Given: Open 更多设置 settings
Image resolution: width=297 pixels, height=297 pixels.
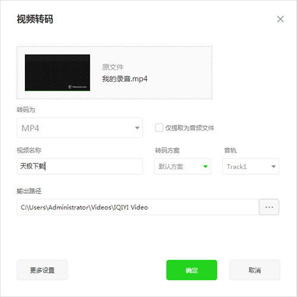Looking at the screenshot, I should tap(42, 270).
